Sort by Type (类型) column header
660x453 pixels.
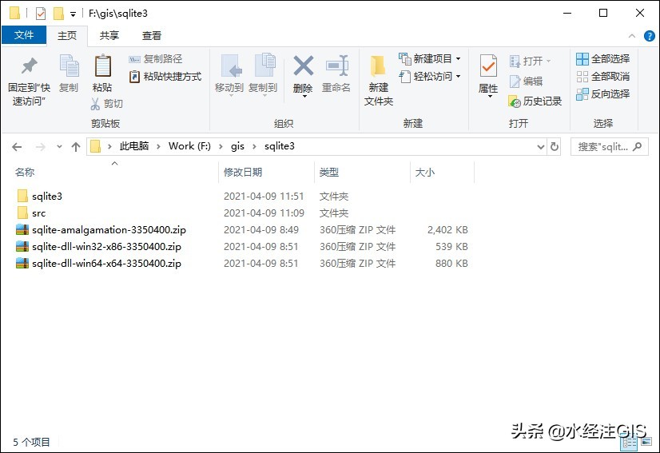[328, 173]
